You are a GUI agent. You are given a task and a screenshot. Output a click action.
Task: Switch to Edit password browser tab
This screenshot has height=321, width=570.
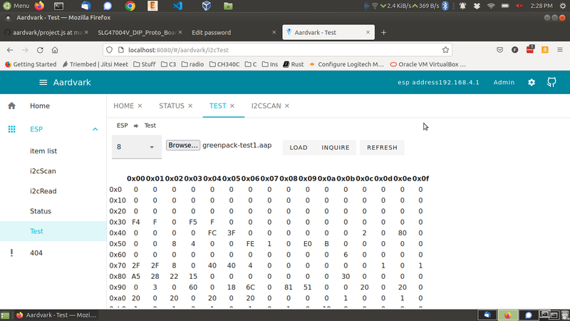[x=233, y=32]
